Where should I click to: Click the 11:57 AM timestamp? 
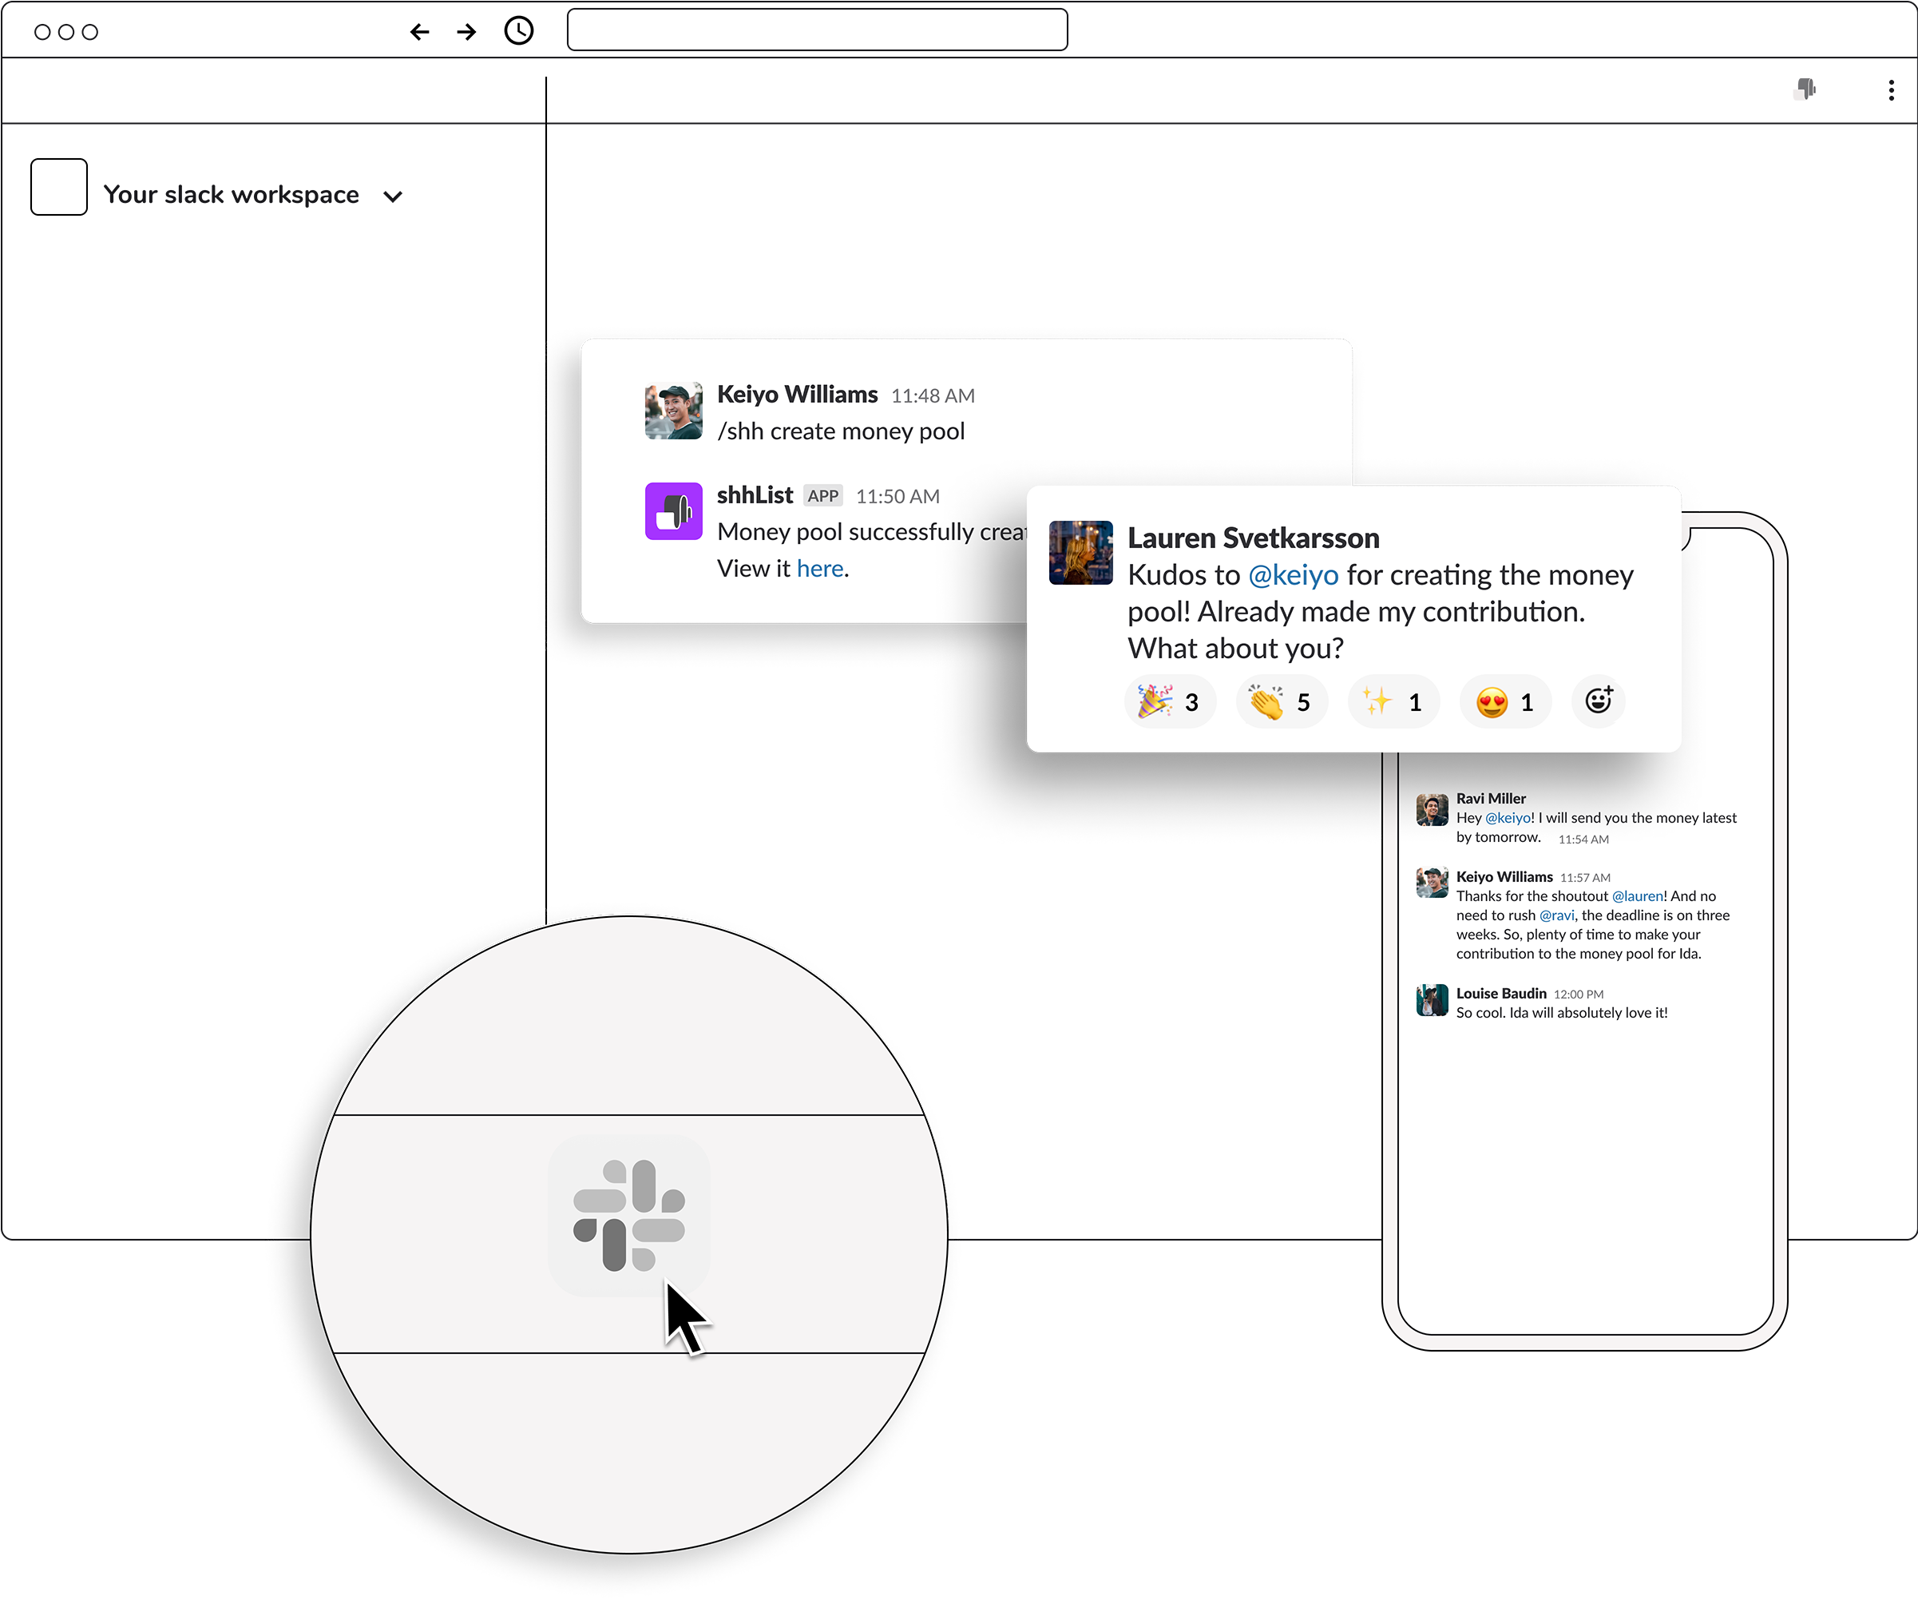1585,877
